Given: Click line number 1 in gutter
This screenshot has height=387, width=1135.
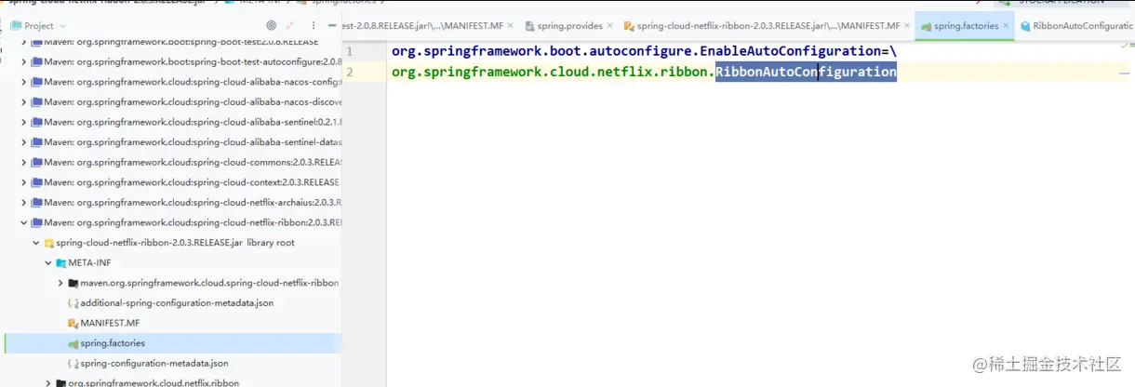Looking at the screenshot, I should pyautogui.click(x=349, y=51).
